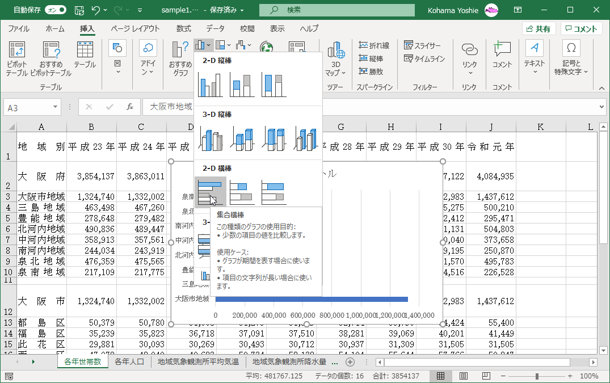The width and height of the screenshot is (610, 383).
Task: Switch to Page Layout view in status bar
Action: point(463,376)
